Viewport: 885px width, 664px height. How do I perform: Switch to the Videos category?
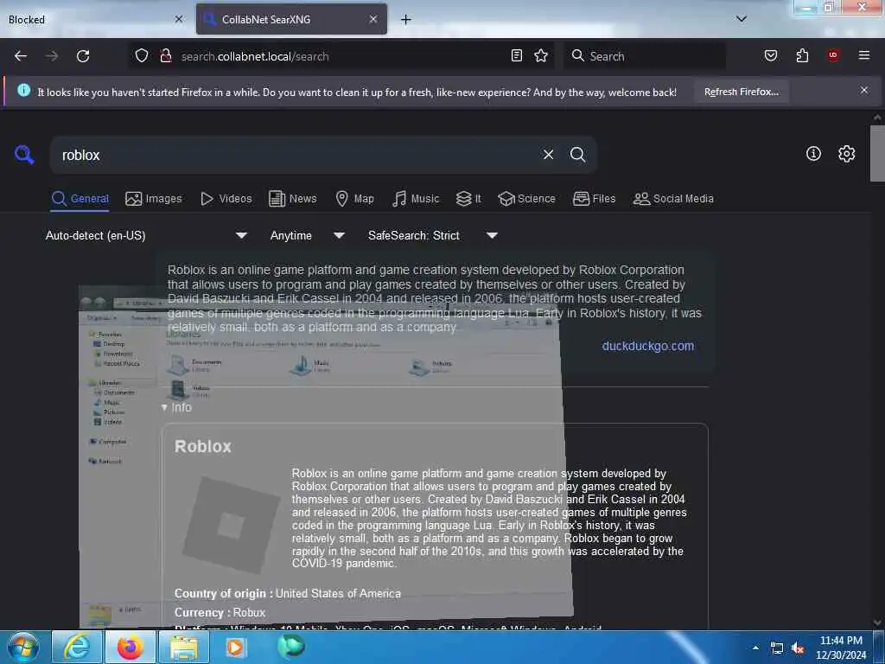pyautogui.click(x=226, y=199)
